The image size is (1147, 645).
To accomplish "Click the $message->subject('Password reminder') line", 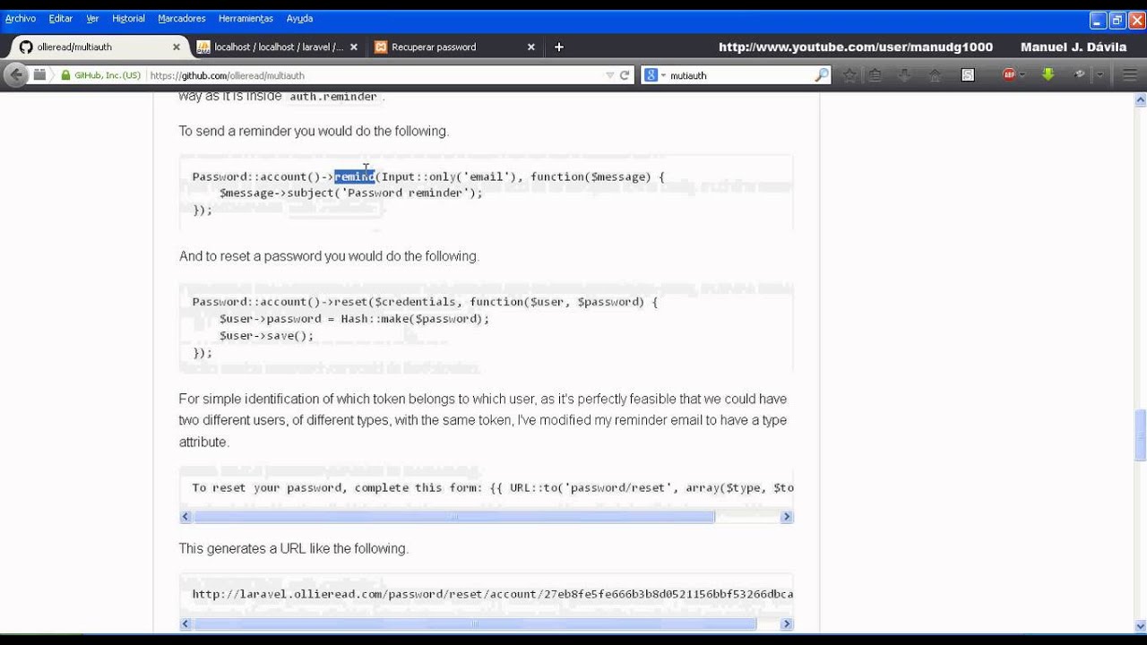I will (x=350, y=193).
